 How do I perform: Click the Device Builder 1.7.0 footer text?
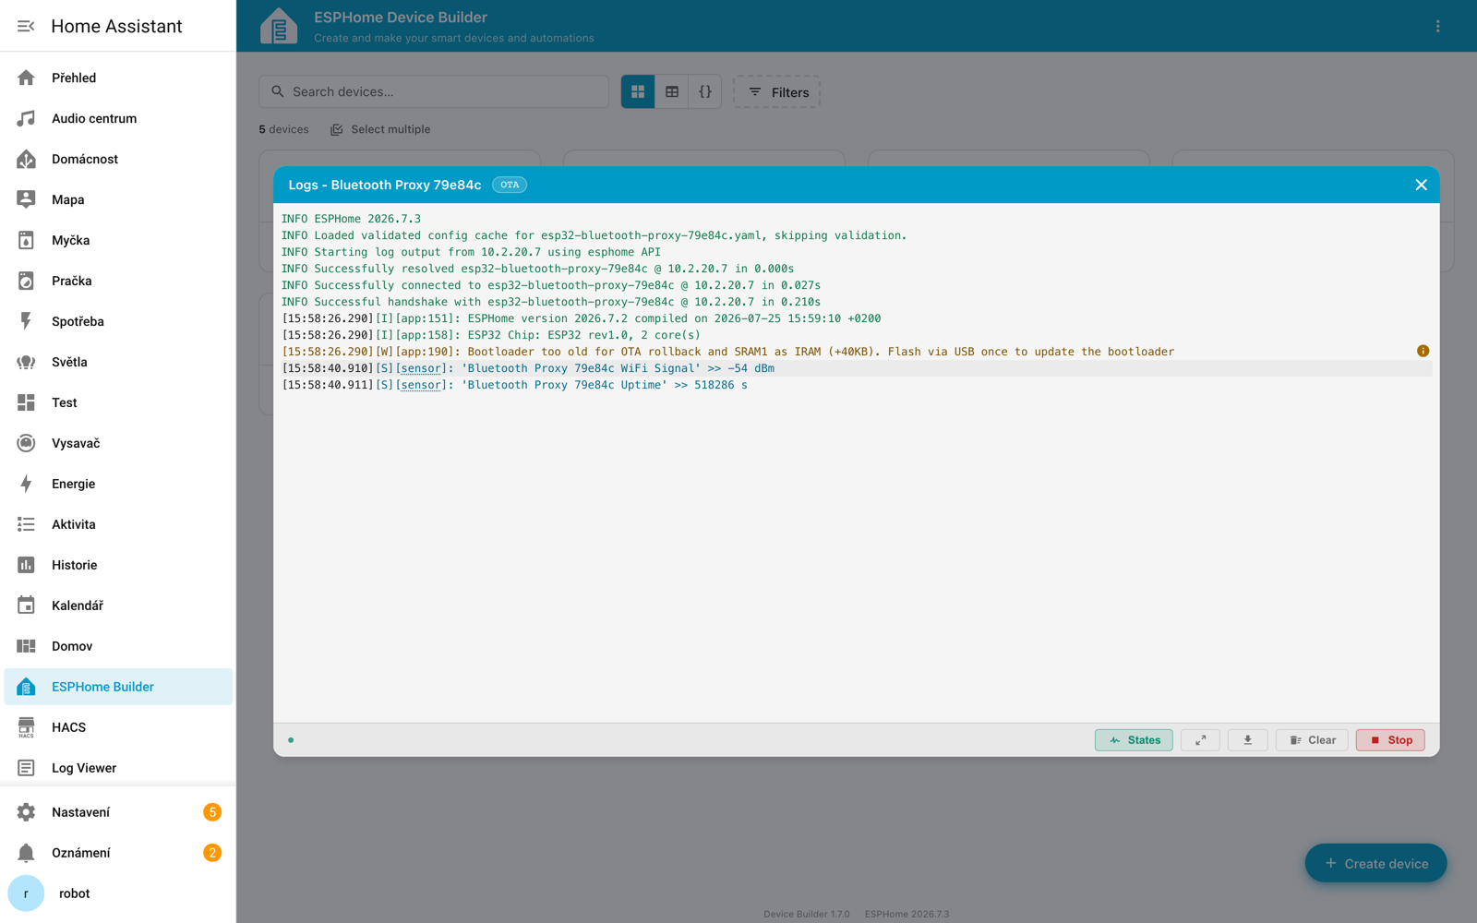[x=806, y=914]
